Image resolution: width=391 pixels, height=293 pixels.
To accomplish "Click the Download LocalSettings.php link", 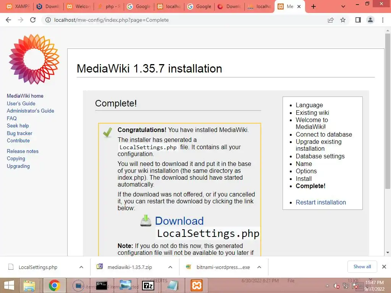I will coord(207,227).
